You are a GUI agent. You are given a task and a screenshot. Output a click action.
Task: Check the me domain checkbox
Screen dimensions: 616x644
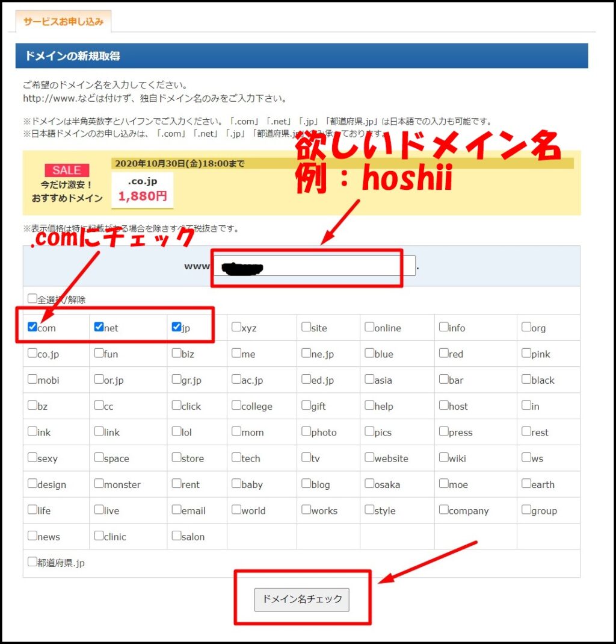click(236, 353)
